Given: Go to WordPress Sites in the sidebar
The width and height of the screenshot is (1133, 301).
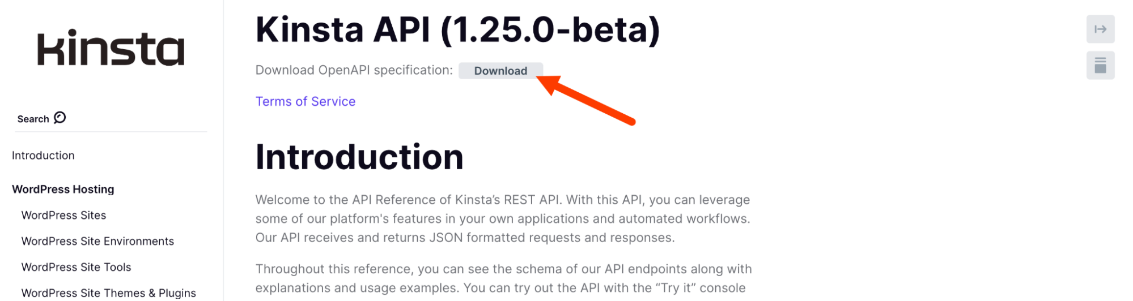Looking at the screenshot, I should [63, 216].
